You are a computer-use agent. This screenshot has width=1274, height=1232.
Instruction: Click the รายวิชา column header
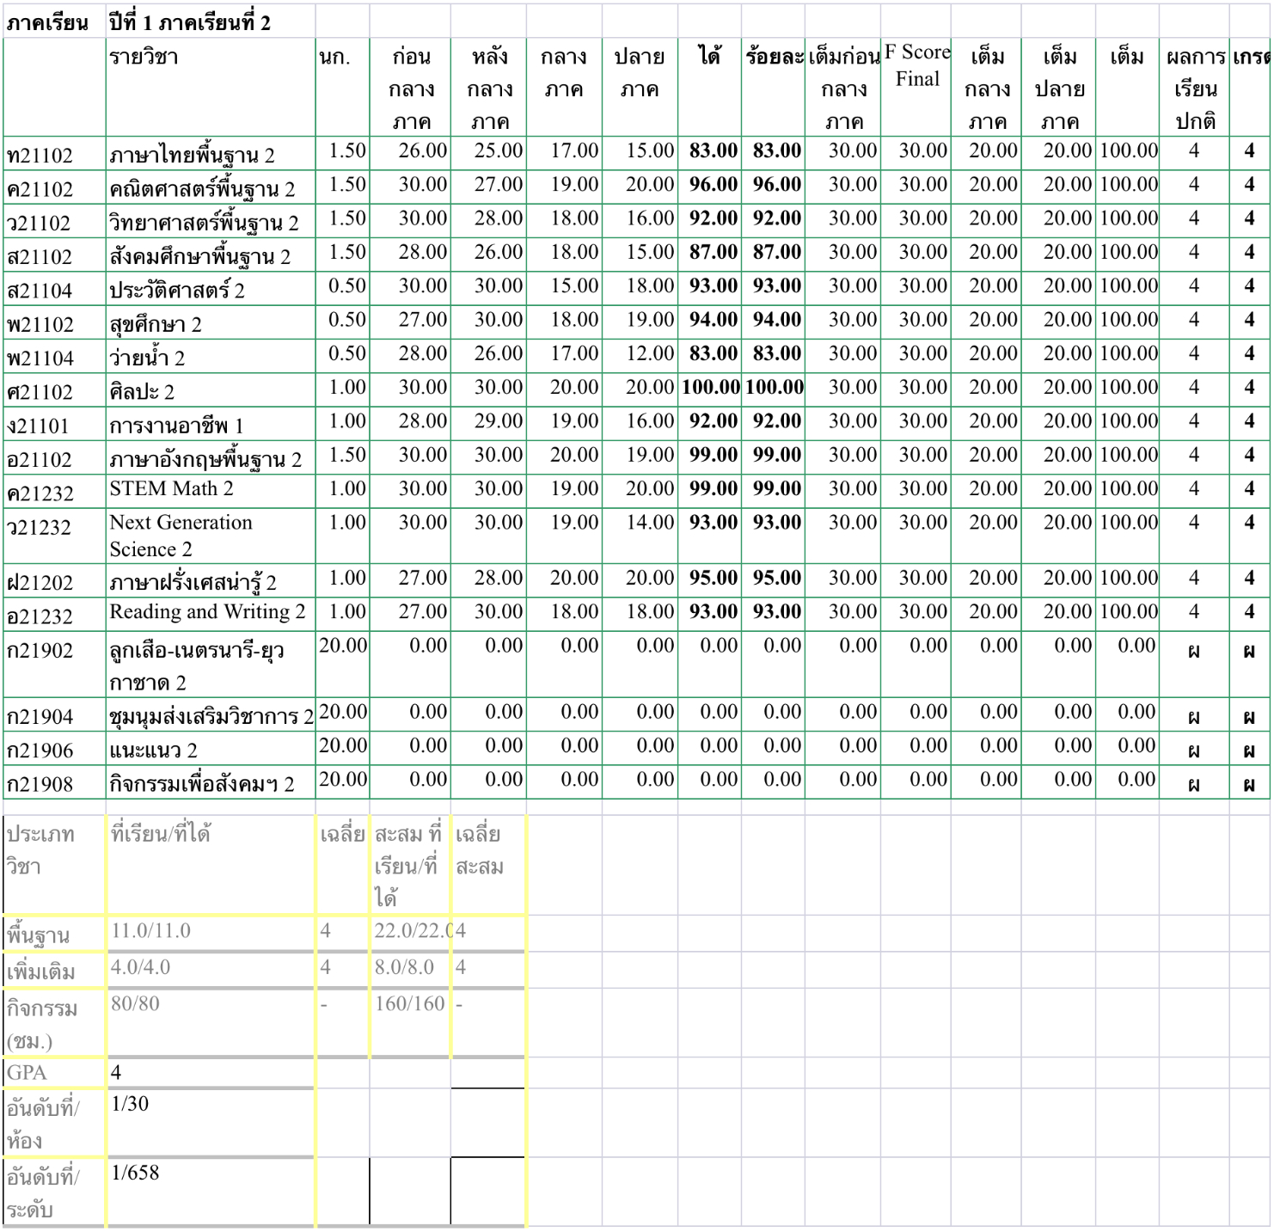pos(211,87)
